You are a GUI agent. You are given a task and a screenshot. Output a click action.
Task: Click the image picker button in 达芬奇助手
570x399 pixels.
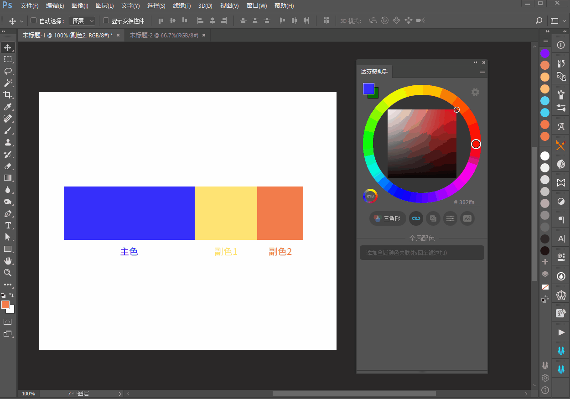[467, 218]
